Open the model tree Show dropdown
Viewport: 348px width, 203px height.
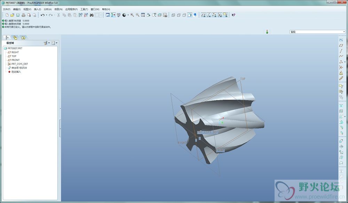click(54, 43)
